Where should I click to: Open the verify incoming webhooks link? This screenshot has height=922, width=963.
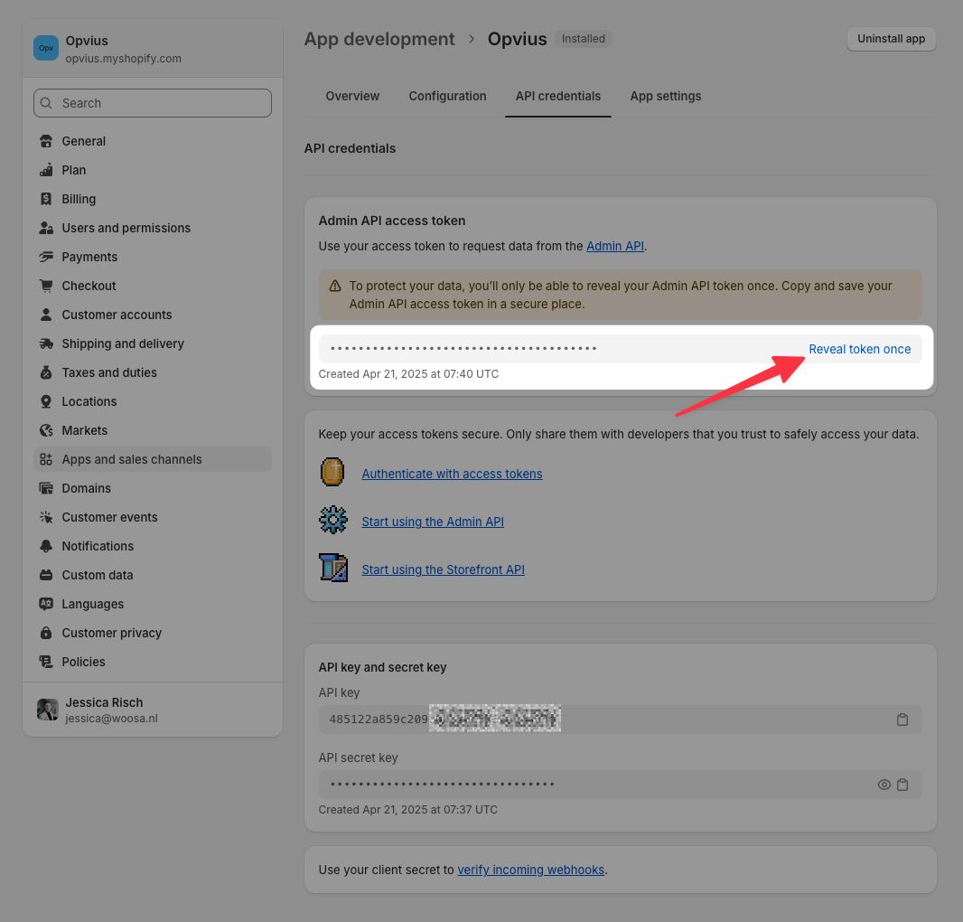(x=530, y=870)
